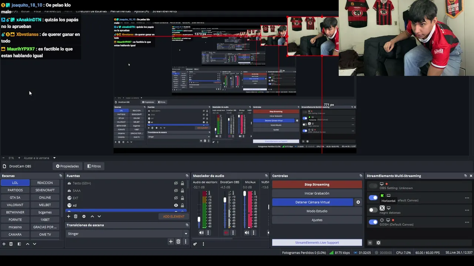
Task: Open scene filters icon in Escenas toolbar
Action: click(x=19, y=244)
